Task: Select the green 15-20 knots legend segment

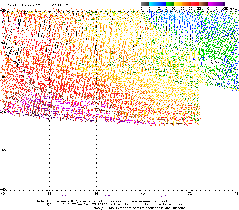Action: tap(170, 4)
